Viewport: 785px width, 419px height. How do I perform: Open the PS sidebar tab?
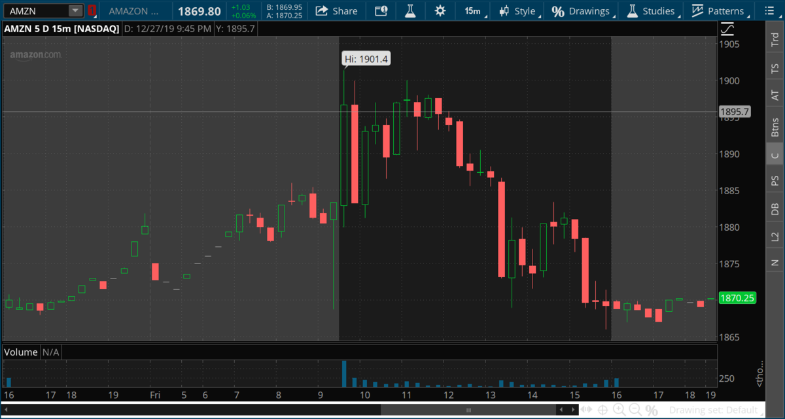click(775, 180)
